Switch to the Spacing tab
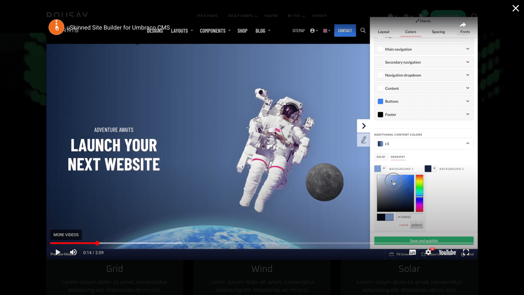The height and width of the screenshot is (295, 524). point(438,32)
